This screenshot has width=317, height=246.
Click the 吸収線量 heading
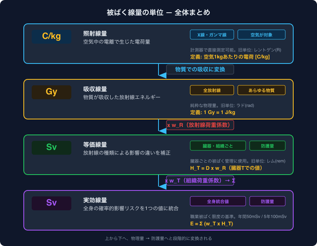95,89
